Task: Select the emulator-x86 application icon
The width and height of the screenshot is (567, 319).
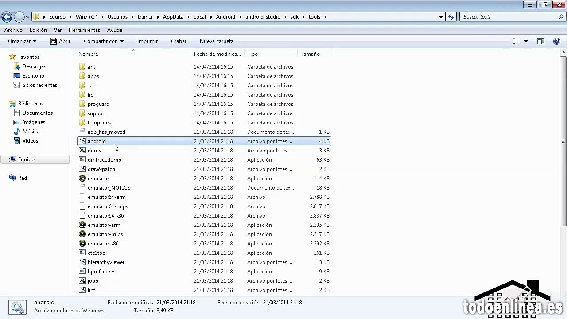Action: [82, 244]
